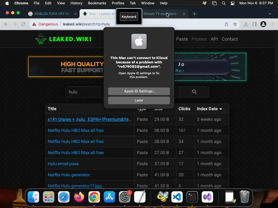Click the "161" clicks cell
The width and height of the screenshot is (278, 208).
coord(182,131)
